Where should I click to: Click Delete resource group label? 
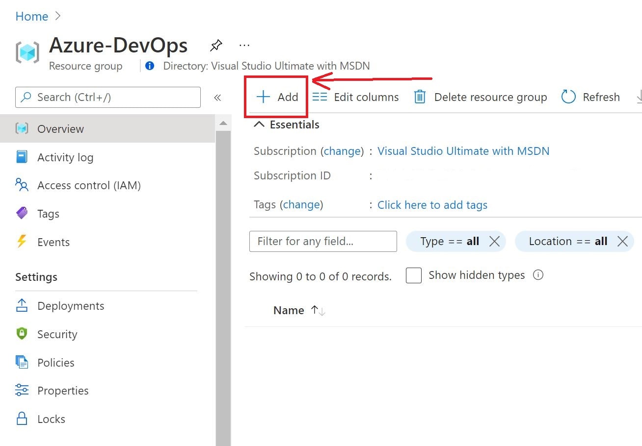[x=490, y=97]
